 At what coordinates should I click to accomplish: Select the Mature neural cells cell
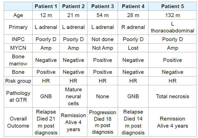73,96
